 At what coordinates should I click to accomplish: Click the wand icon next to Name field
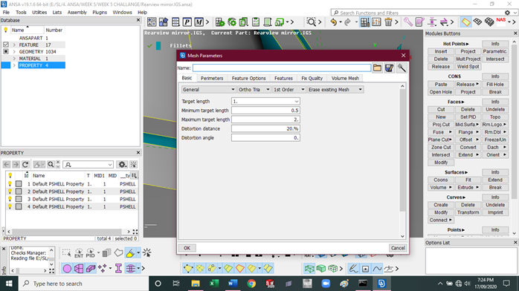click(x=402, y=68)
